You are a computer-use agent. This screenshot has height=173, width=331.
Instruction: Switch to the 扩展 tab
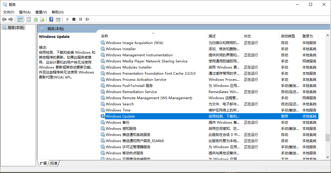point(43,163)
